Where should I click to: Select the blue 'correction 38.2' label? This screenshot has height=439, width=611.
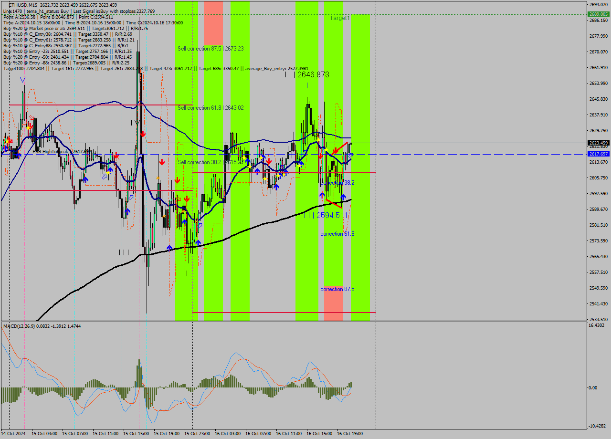(x=337, y=183)
